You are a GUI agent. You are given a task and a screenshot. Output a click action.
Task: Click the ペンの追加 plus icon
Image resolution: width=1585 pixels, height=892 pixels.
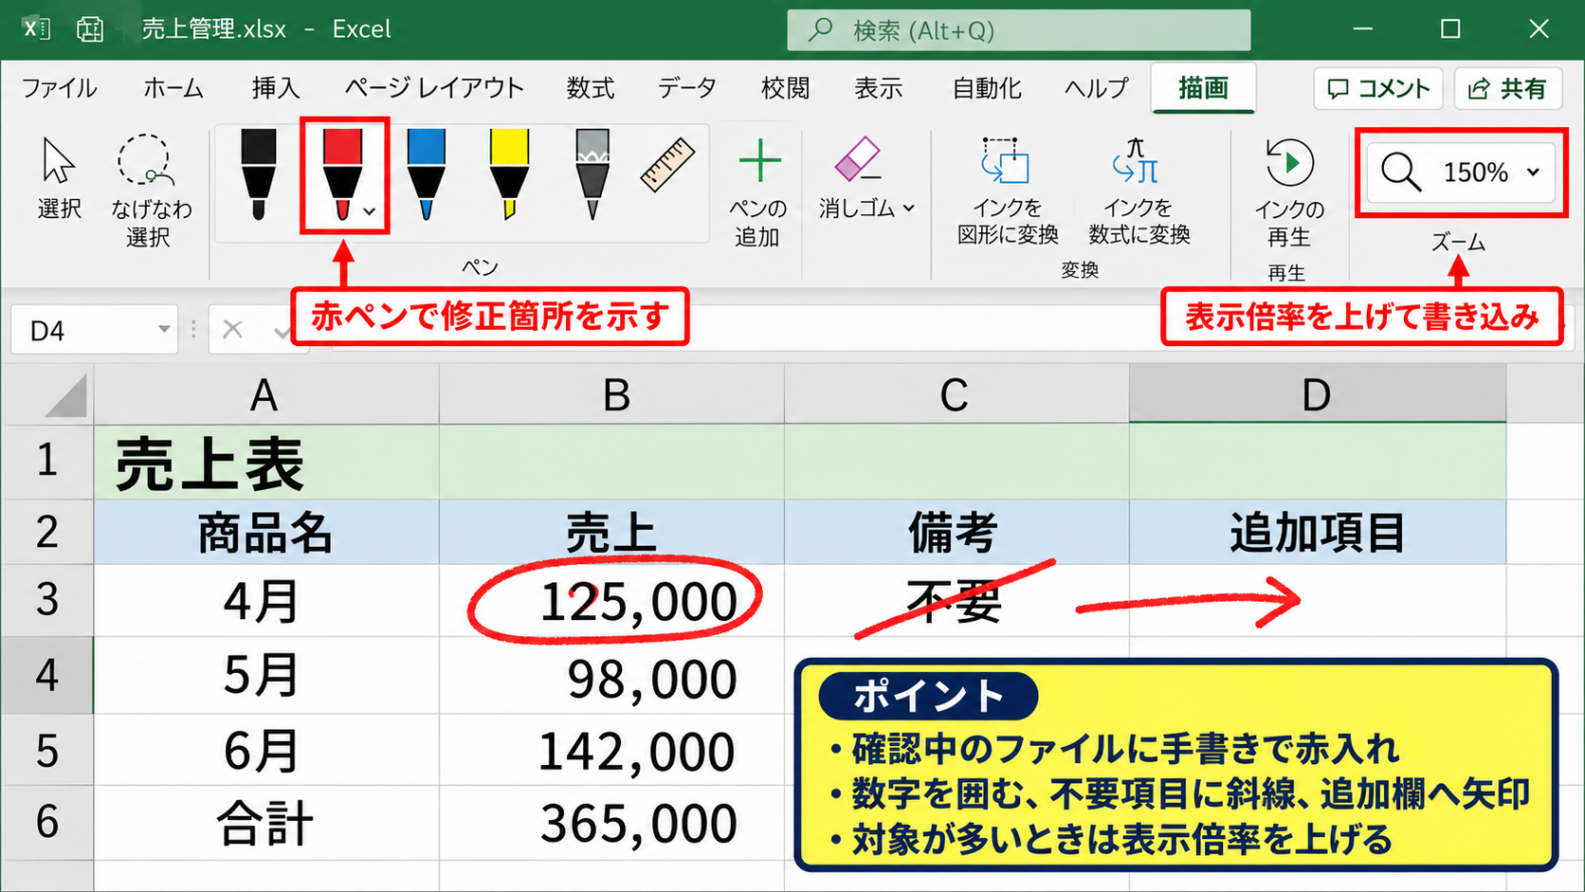(x=759, y=161)
